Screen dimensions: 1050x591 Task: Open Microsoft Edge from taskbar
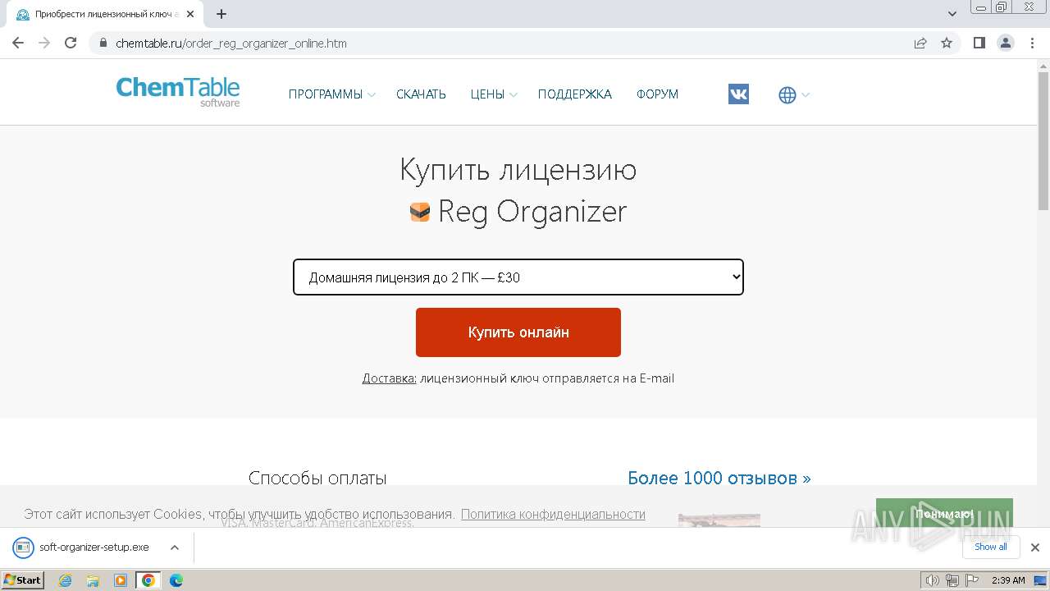(x=176, y=580)
